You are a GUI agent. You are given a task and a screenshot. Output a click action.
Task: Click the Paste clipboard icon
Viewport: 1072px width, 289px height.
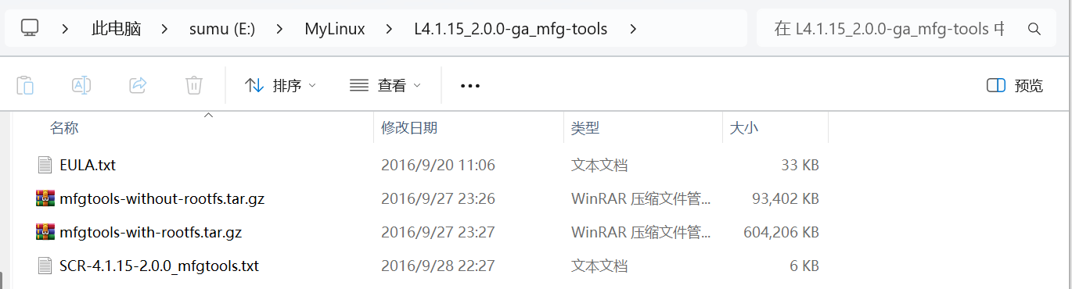tap(25, 85)
